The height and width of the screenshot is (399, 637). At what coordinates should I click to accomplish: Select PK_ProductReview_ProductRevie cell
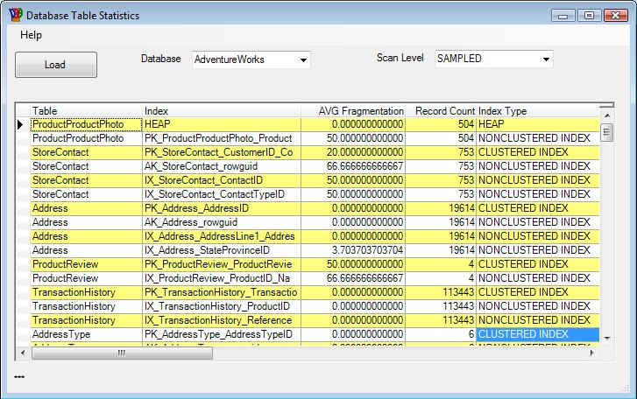(222, 264)
